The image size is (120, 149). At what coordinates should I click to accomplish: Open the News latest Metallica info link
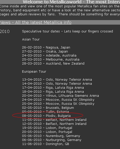[x=36, y=22]
